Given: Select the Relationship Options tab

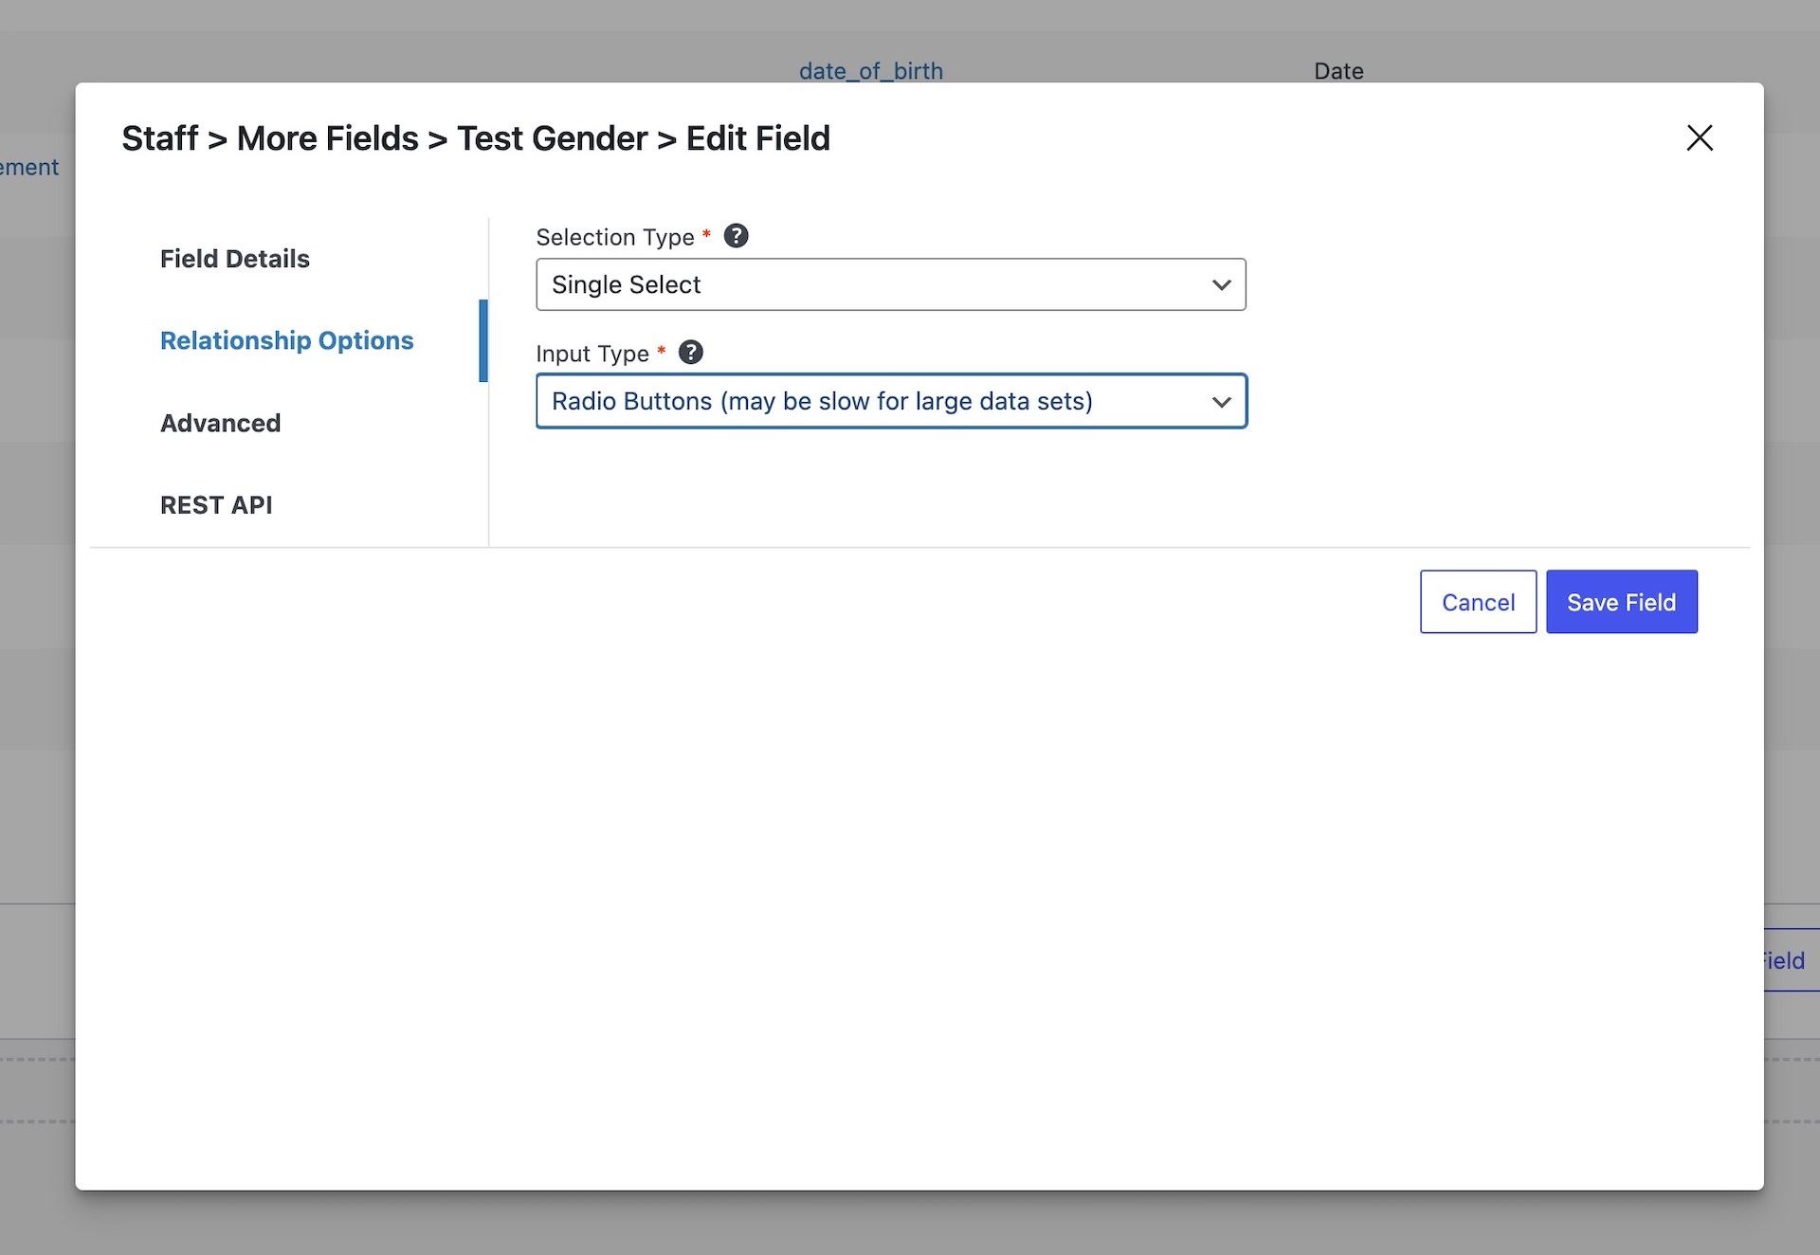Looking at the screenshot, I should pyautogui.click(x=286, y=340).
